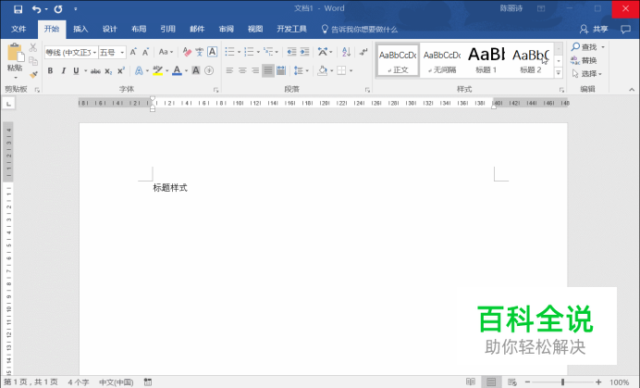
Task: Click the 标题样式 text in the document
Action: click(x=170, y=188)
